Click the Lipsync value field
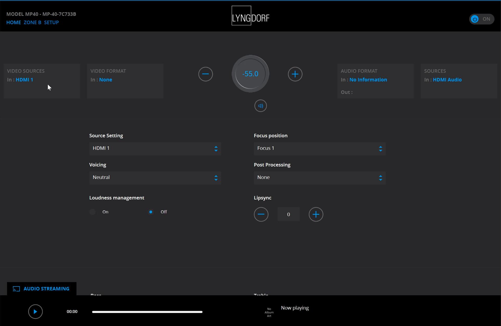The height and width of the screenshot is (326, 501). click(288, 214)
